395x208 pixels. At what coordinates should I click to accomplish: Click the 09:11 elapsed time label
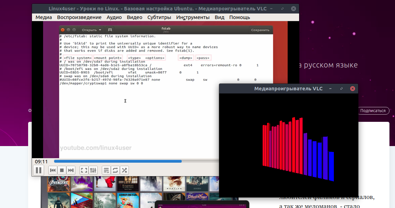point(41,161)
